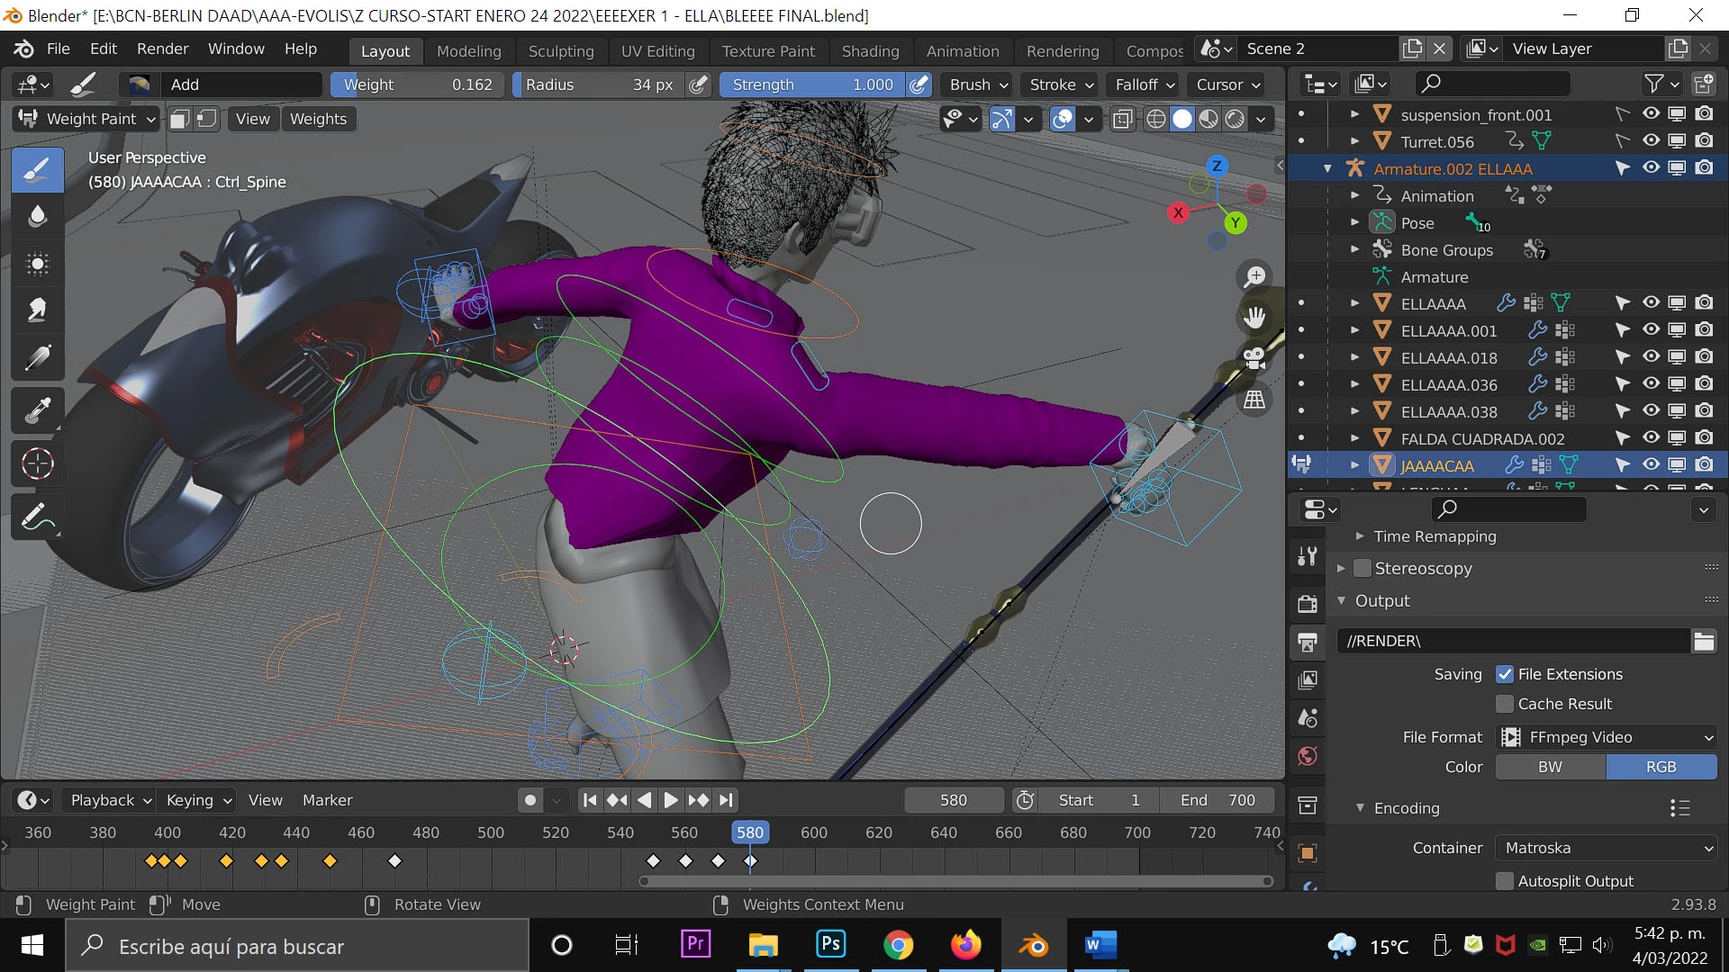Viewport: 1729px width, 972px height.
Task: Select the Gradient weight tool
Action: 37,358
